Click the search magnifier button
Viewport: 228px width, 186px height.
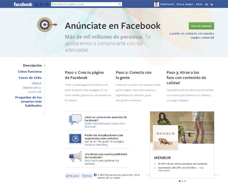[120, 4]
